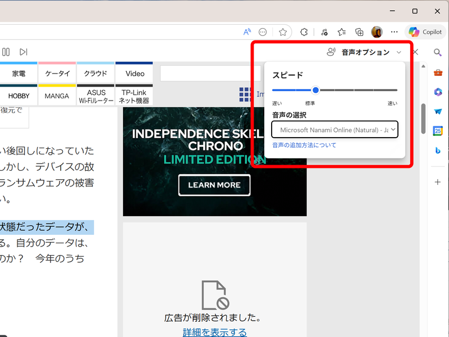
Task: Add a new app with the sidebar plus icon
Action: [x=438, y=181]
